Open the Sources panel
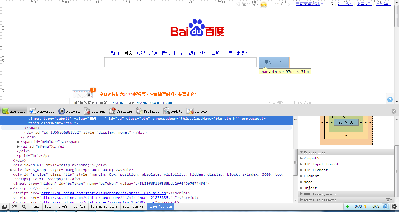Image resolution: width=399 pixels, height=212 pixels. tap(94, 111)
